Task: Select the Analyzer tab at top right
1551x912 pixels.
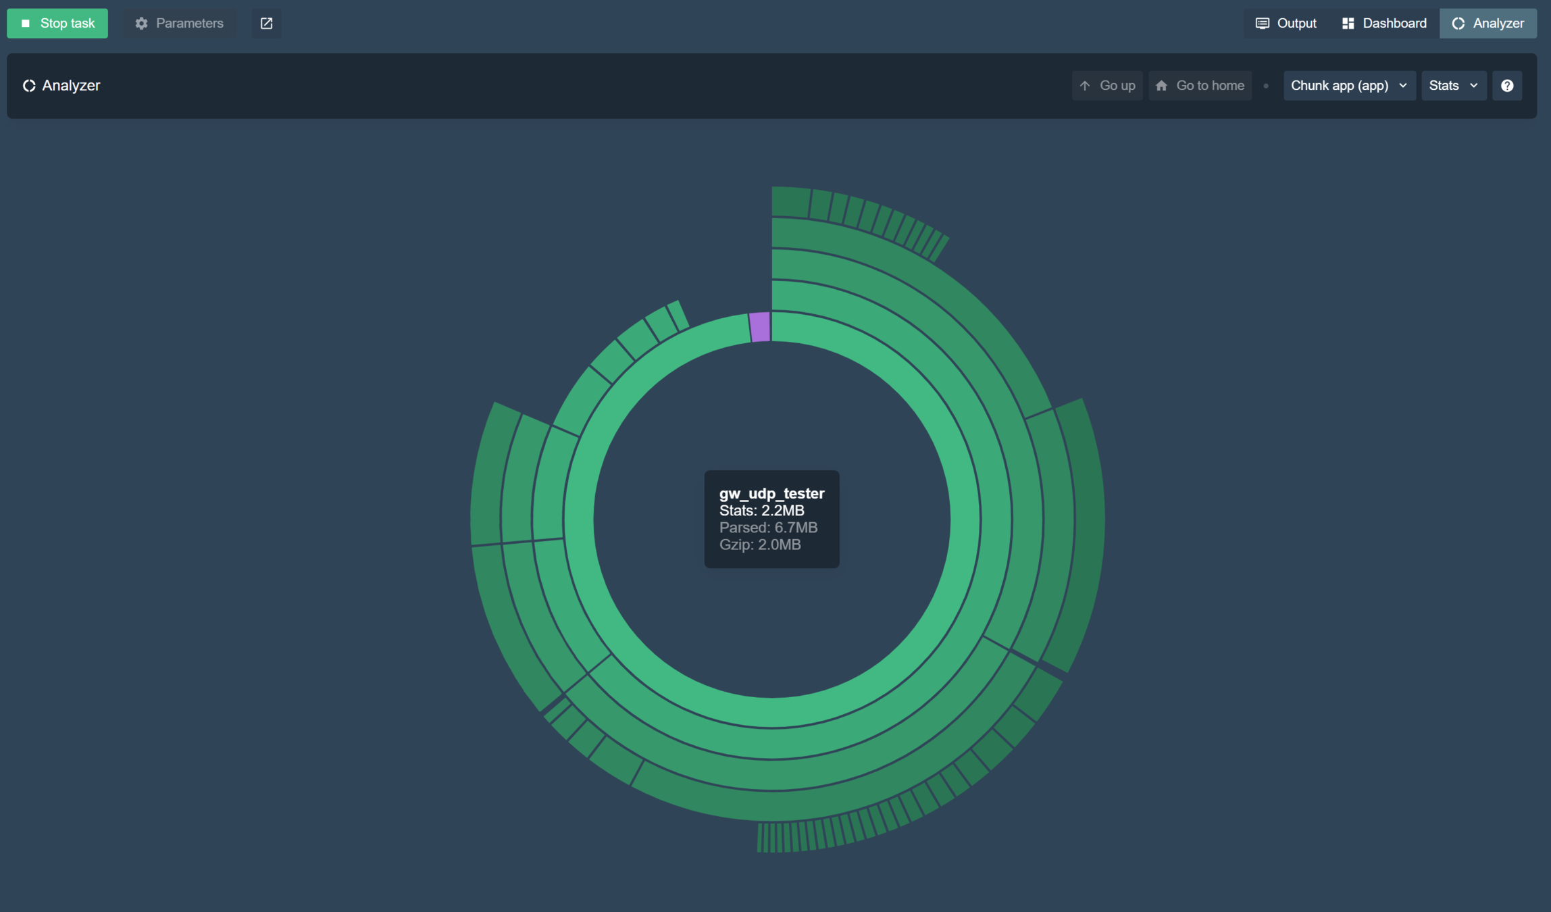Action: (x=1488, y=23)
